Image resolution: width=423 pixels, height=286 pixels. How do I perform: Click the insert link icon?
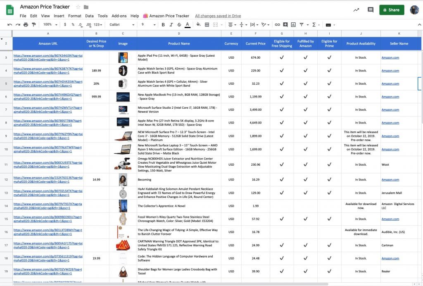coord(277,25)
